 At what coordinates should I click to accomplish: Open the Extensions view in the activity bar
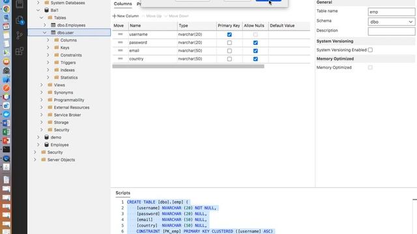[x=20, y=51]
